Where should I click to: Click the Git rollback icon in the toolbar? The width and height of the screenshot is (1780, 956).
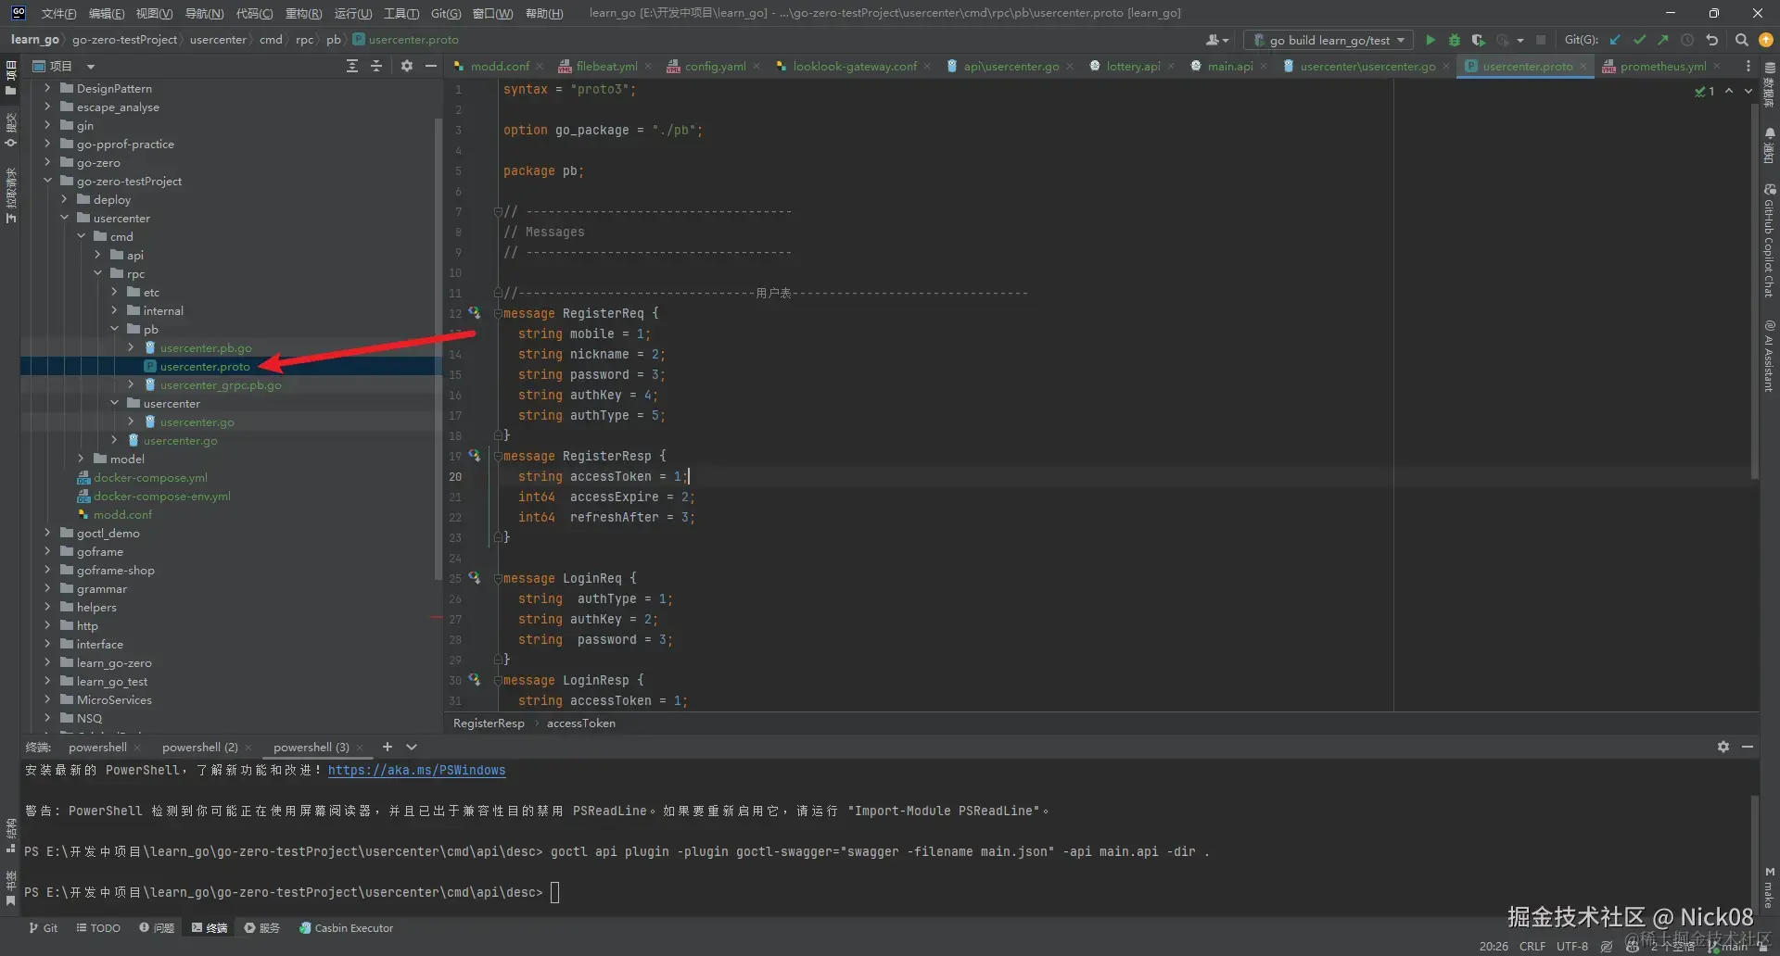(x=1711, y=40)
